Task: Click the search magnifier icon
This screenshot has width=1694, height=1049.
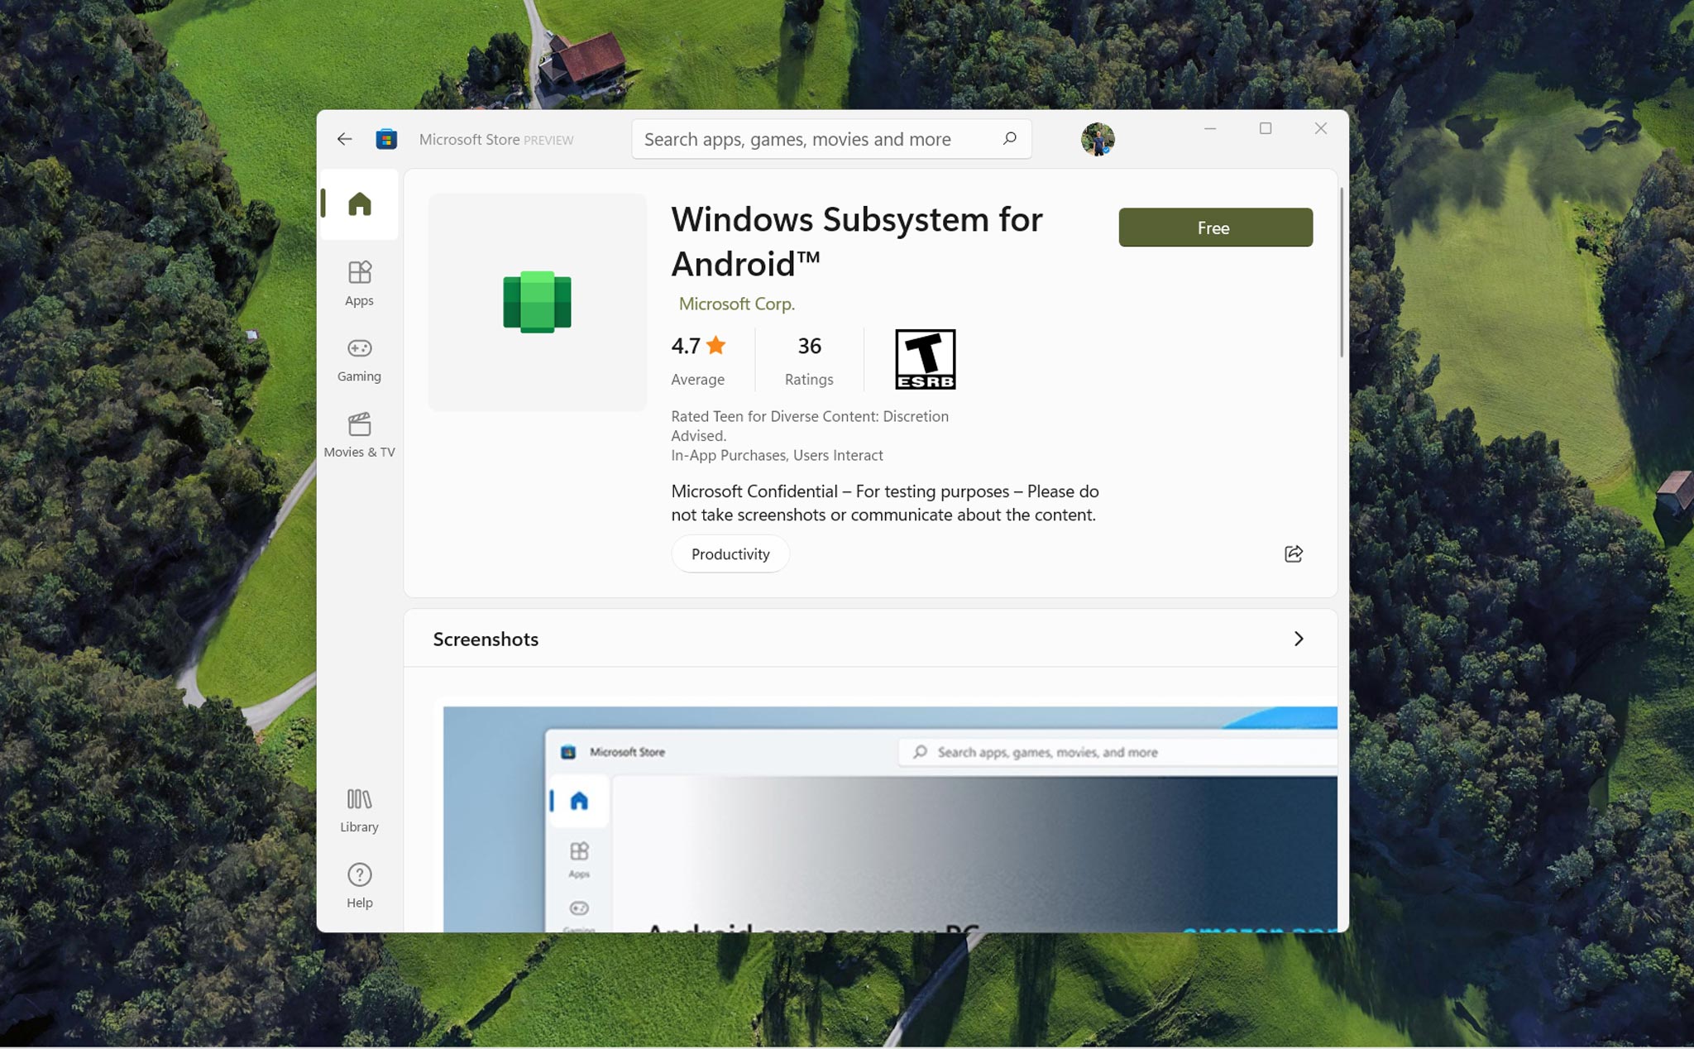Action: pos(1008,139)
